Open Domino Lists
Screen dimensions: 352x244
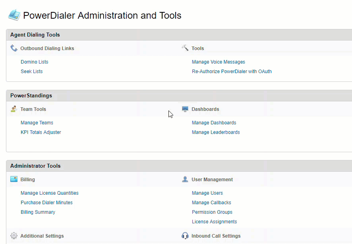(34, 62)
